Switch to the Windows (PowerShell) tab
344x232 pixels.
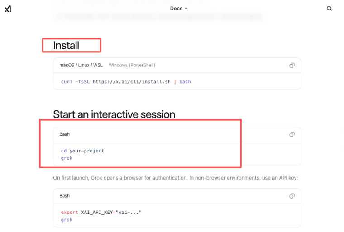pyautogui.click(x=132, y=65)
